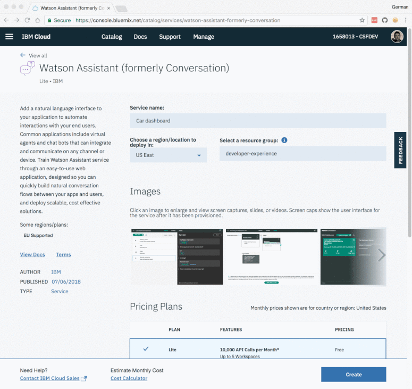Screen dimensions: 412x389
Task: Enlarge the first dashboard screenshot thumbnail
Action: (177, 256)
